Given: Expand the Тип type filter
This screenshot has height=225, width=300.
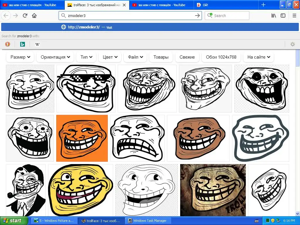Looking at the screenshot, I should pos(86,57).
